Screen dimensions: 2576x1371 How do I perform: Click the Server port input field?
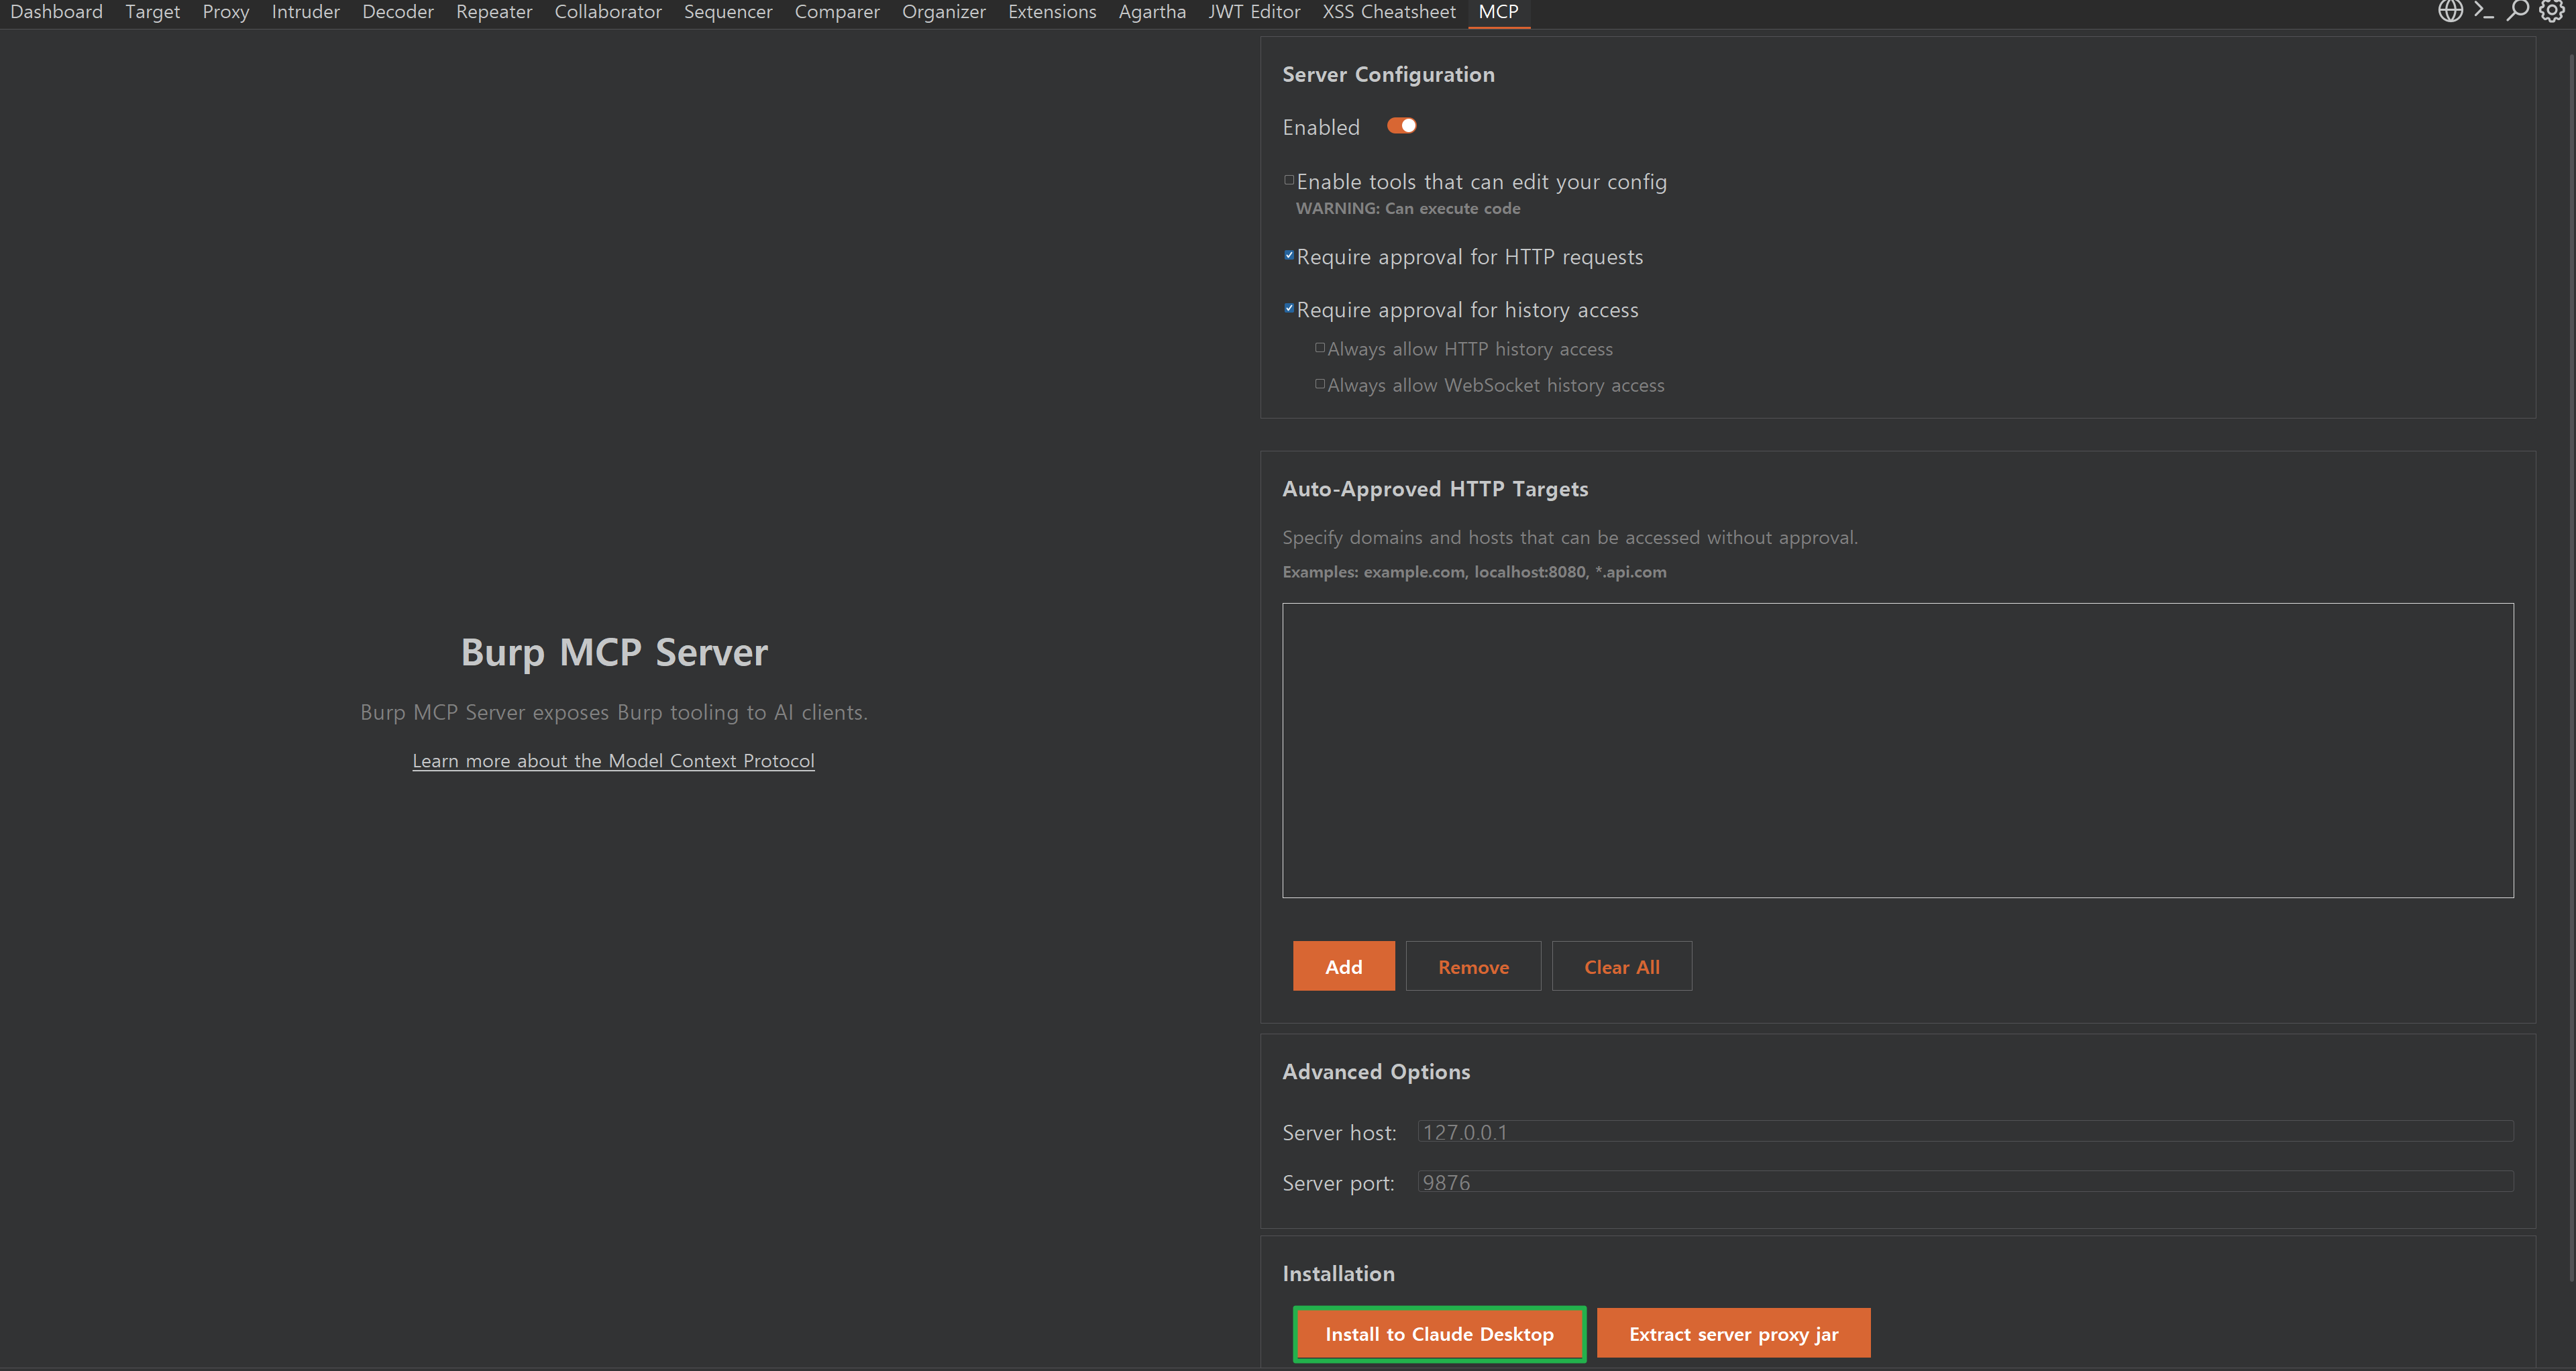point(1964,1182)
